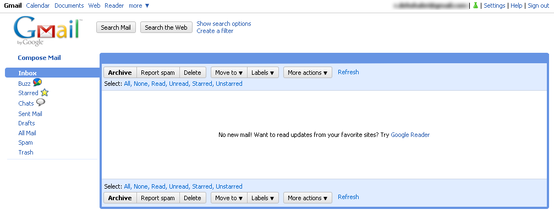This screenshot has width=554, height=215.
Task: Select All in the top Select row
Action: pyautogui.click(x=127, y=84)
